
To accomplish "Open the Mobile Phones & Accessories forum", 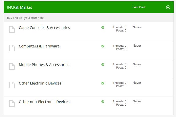I will coord(44,65).
